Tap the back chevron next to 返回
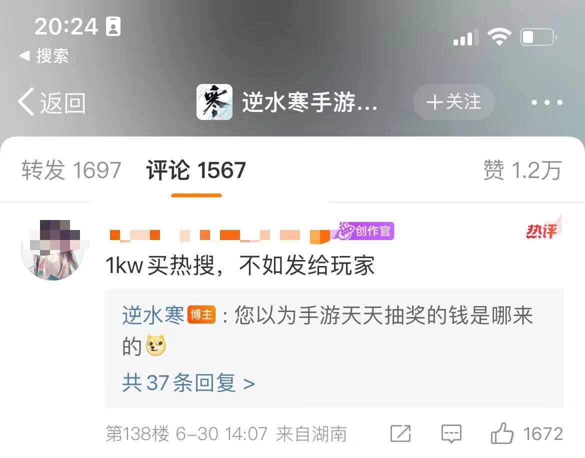This screenshot has height=458, width=585. click(26, 102)
